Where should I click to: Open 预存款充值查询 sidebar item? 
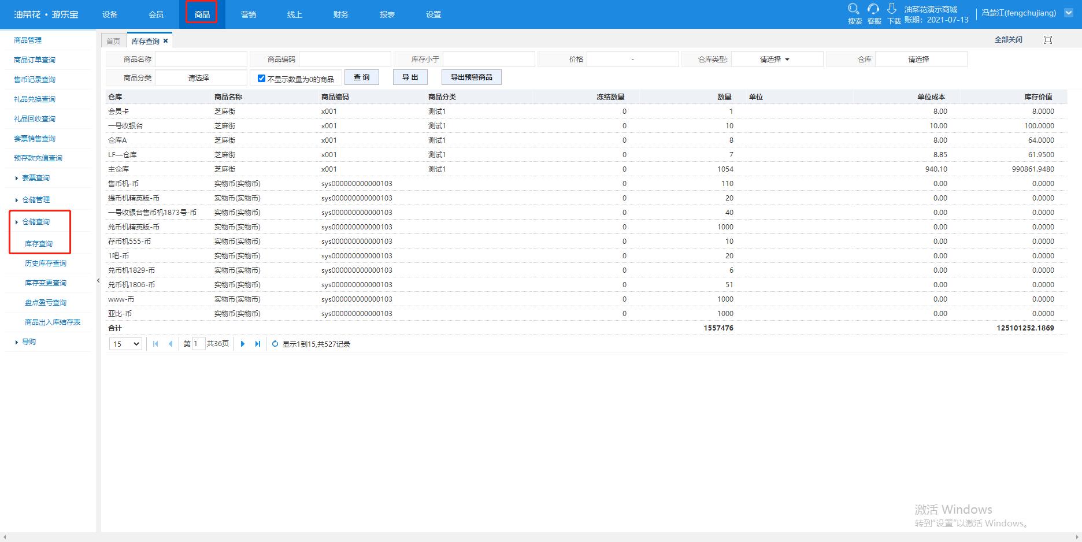(38, 158)
